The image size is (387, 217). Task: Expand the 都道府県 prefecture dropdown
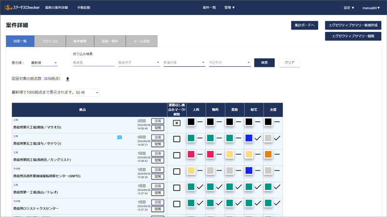tap(184, 63)
